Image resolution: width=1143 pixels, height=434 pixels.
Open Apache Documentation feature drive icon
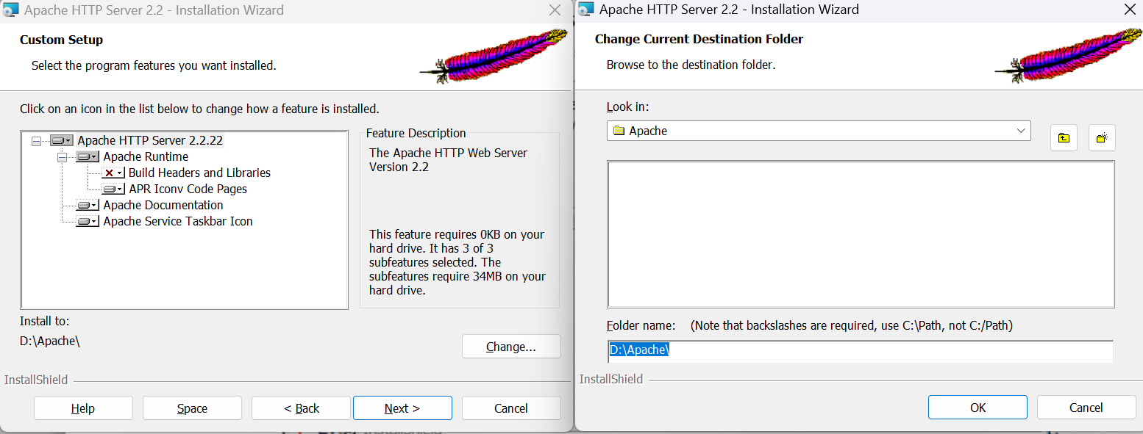[88, 205]
